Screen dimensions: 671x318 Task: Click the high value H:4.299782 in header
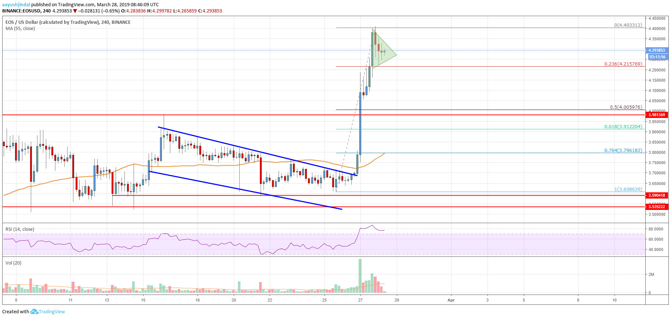pos(159,11)
